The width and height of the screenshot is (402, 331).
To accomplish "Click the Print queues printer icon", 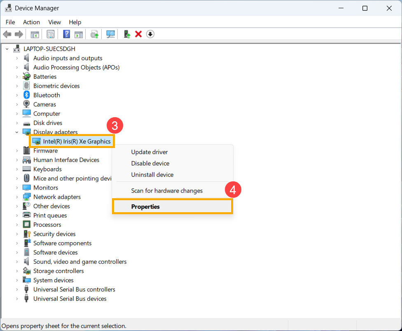I will click(26, 215).
